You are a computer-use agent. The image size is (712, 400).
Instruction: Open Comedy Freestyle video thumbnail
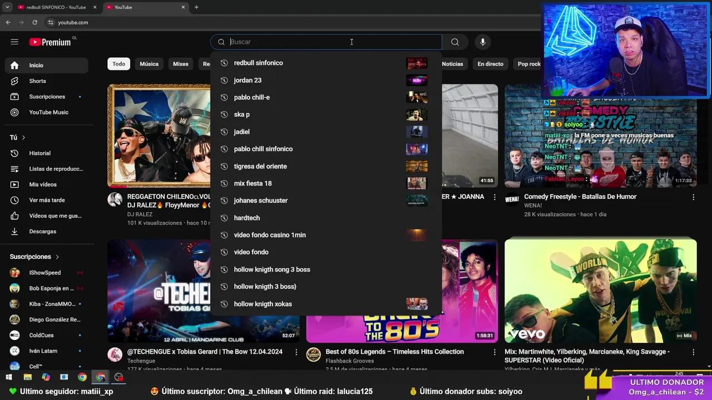pos(600,136)
